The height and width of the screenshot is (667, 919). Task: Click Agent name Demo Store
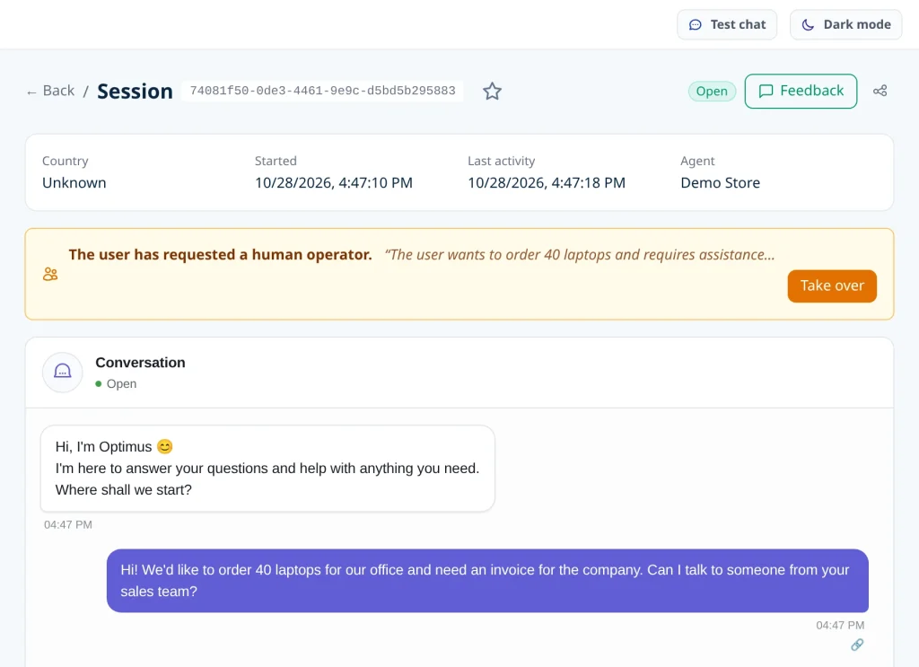pyautogui.click(x=721, y=183)
